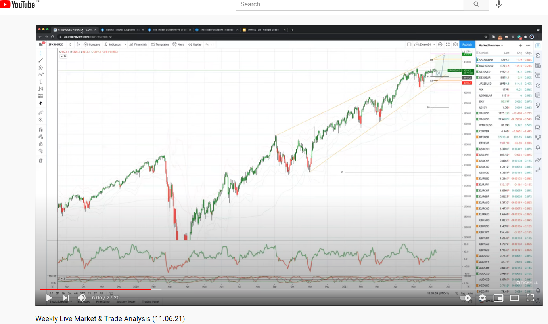Open indicator Templates menu
This screenshot has height=324, width=548.
(x=160, y=44)
